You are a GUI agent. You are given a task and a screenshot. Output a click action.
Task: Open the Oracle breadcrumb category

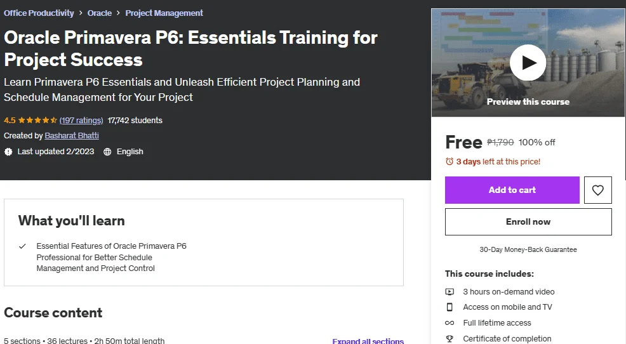[100, 13]
